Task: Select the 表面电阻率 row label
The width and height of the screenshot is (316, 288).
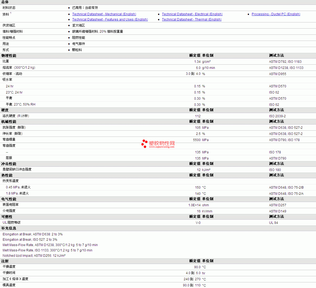Action: [10, 205]
